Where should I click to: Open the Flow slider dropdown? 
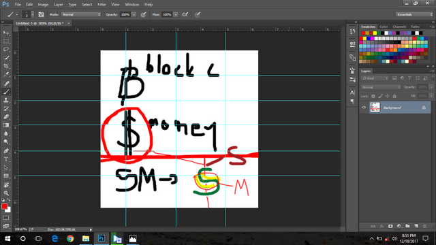(176, 14)
